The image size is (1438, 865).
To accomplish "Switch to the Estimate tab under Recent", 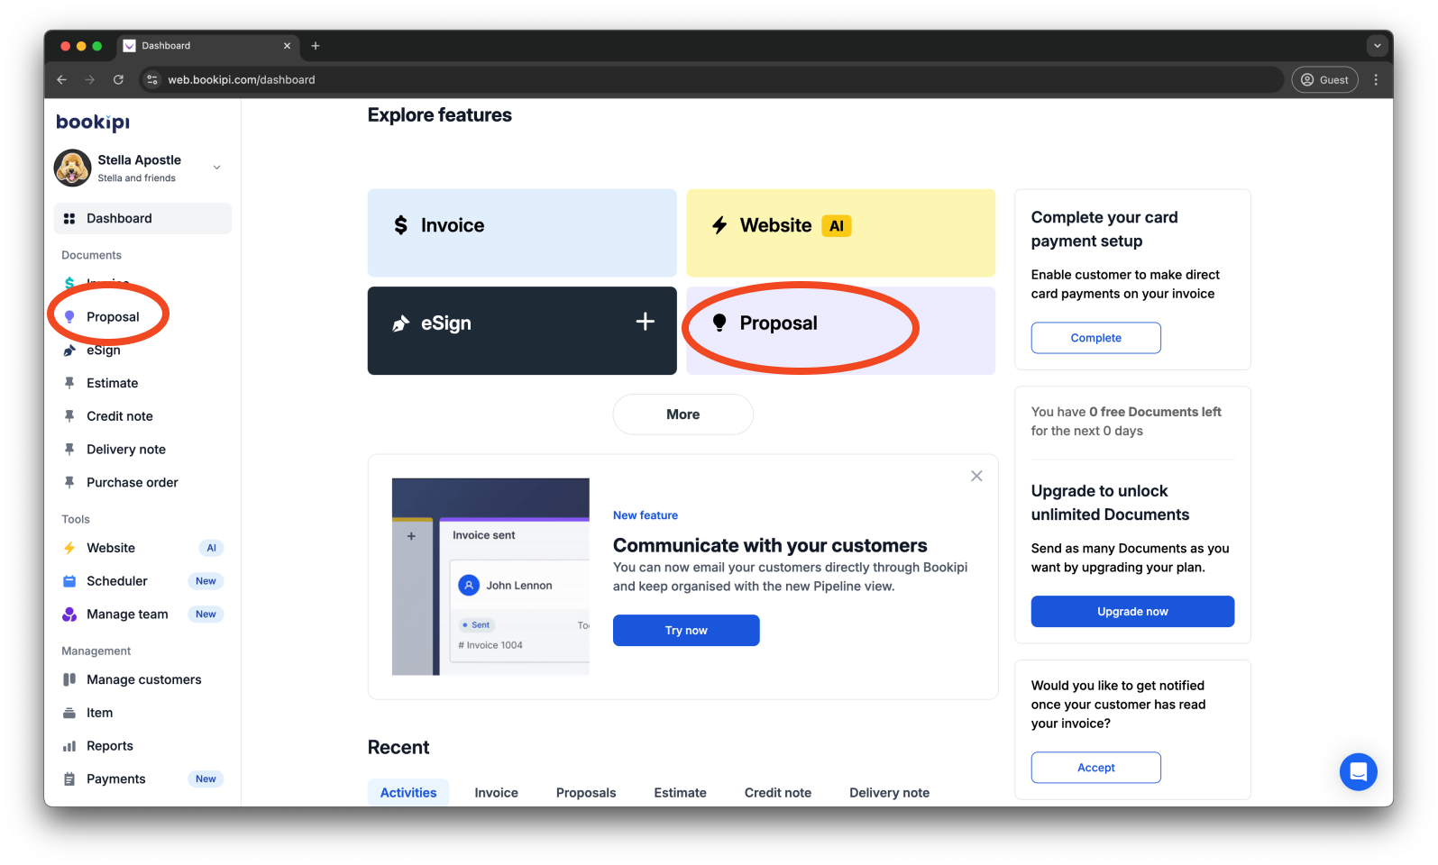I will click(681, 793).
